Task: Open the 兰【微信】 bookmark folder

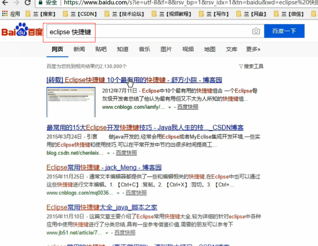Action: click(x=289, y=14)
